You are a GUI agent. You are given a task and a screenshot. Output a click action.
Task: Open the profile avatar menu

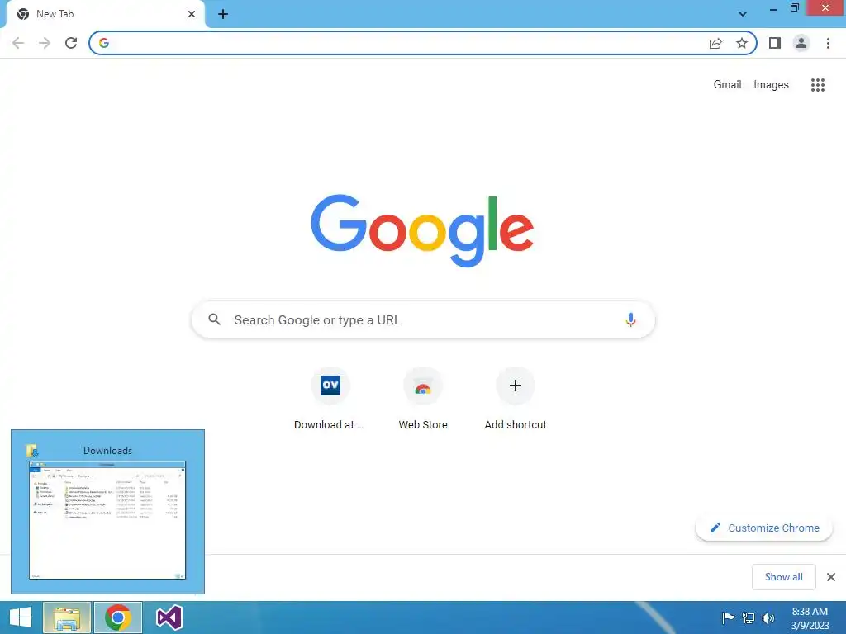(x=801, y=43)
